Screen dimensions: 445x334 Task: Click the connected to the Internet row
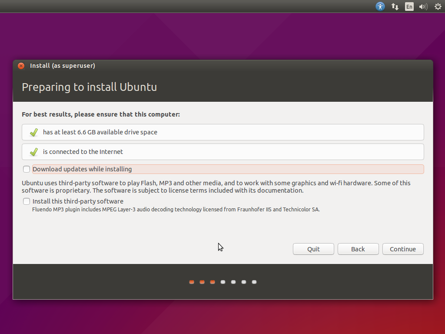pos(222,152)
